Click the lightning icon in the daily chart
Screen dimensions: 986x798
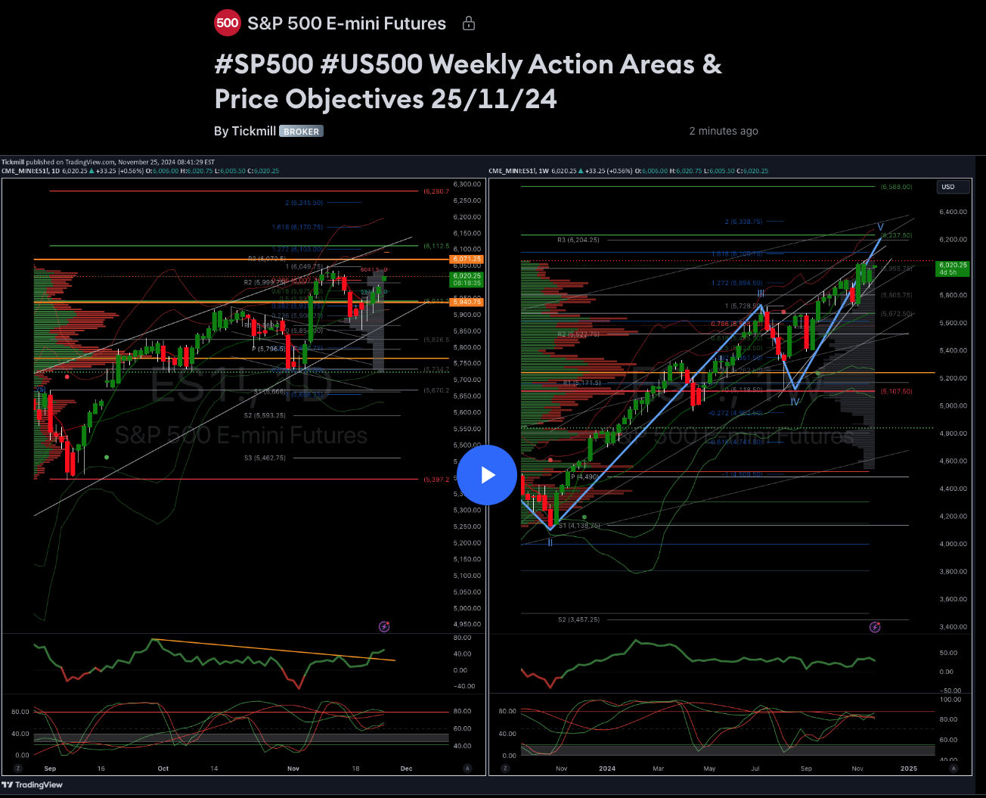tap(384, 626)
